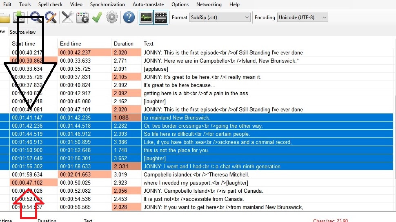
Task: Open the Help menu
Action: click(234, 4)
